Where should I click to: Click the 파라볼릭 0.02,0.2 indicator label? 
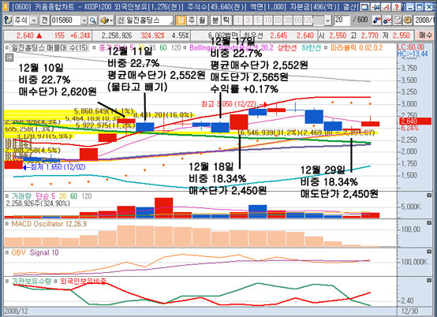[x=357, y=47]
